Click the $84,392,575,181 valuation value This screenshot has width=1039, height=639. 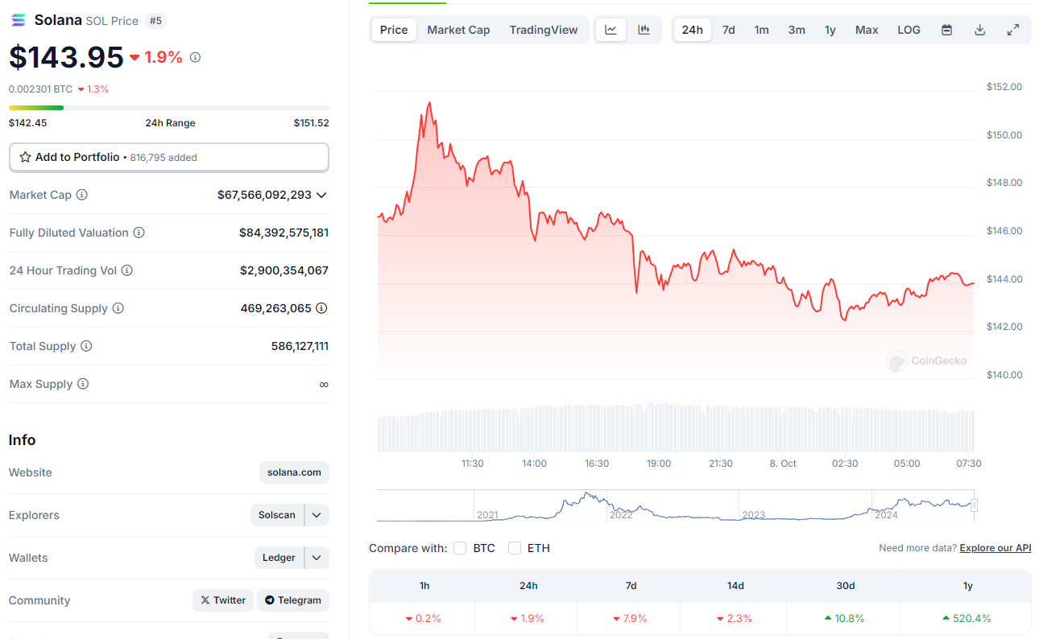(x=284, y=233)
